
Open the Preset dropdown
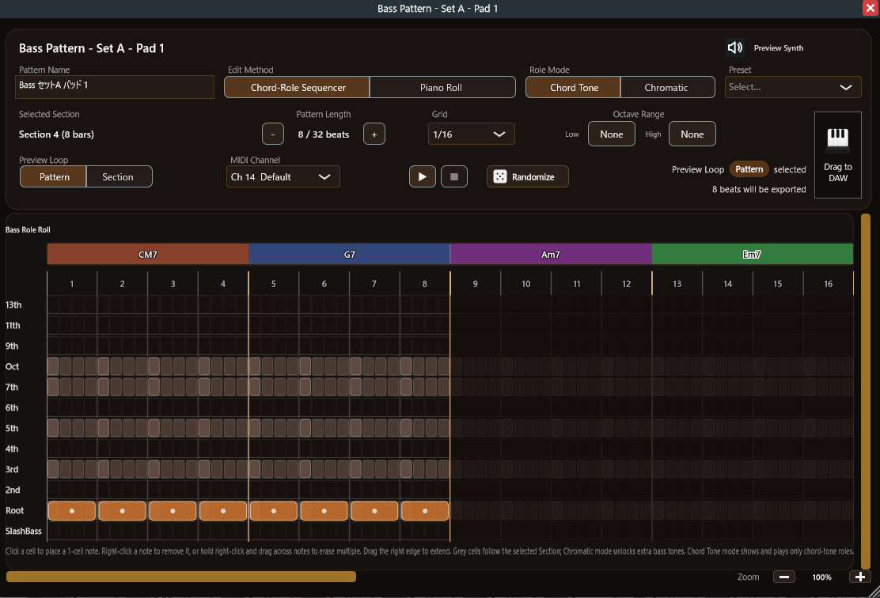tap(793, 88)
